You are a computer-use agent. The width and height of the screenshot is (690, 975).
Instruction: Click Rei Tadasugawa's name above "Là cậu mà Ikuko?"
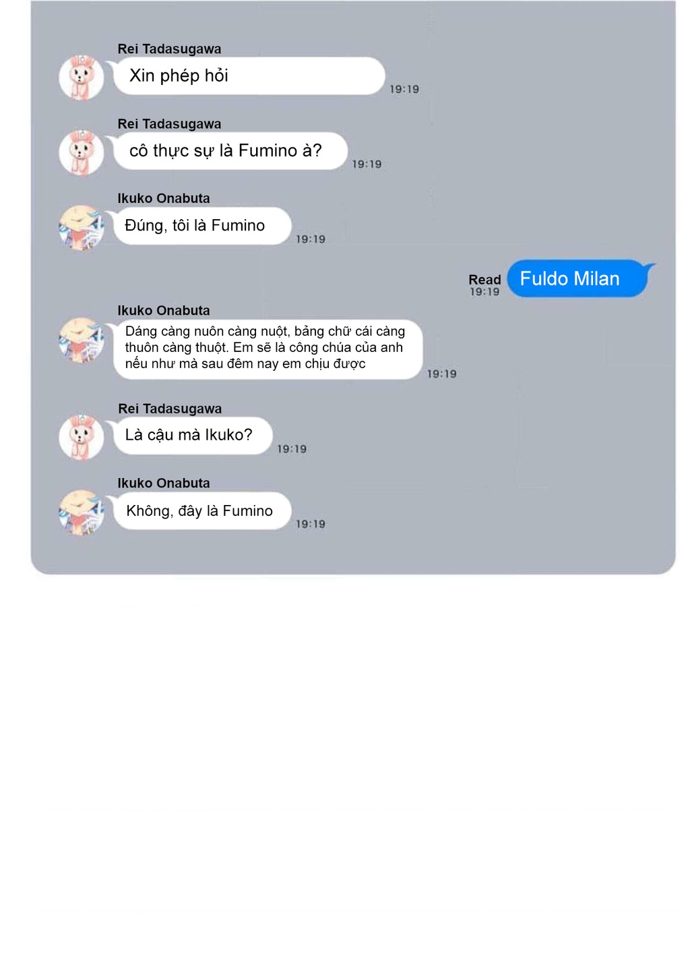click(170, 409)
